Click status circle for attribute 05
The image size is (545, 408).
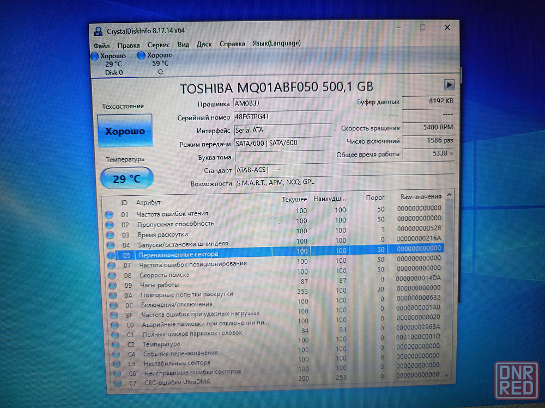click(111, 255)
